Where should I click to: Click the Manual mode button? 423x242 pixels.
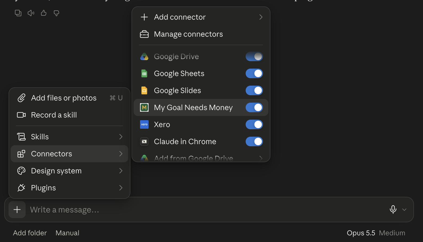(x=67, y=233)
